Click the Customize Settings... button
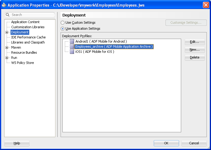Screen dimensions: 211x150 pyautogui.click(x=186, y=22)
